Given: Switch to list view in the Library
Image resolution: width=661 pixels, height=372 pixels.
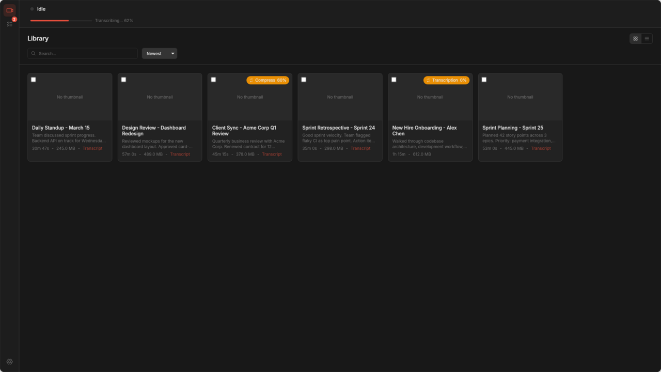Looking at the screenshot, I should (647, 38).
